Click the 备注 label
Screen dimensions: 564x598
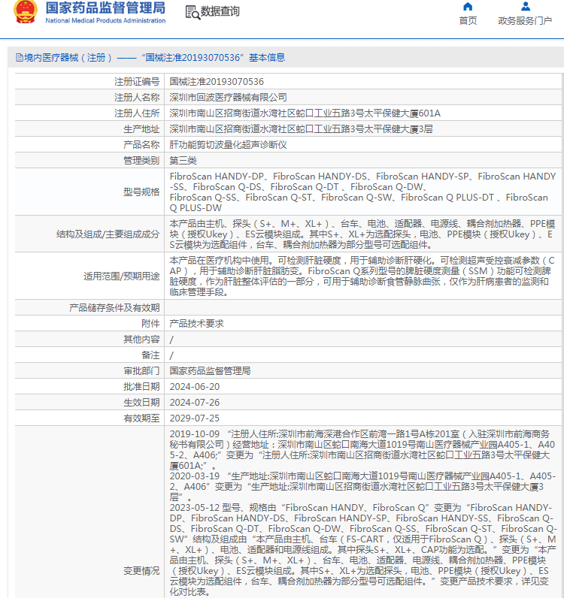[150, 355]
